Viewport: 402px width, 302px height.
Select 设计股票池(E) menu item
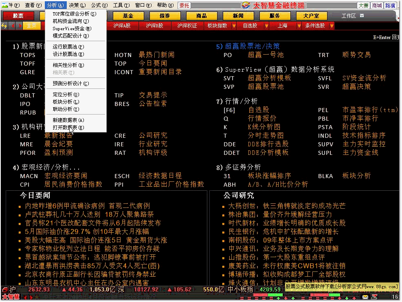coord(76,54)
